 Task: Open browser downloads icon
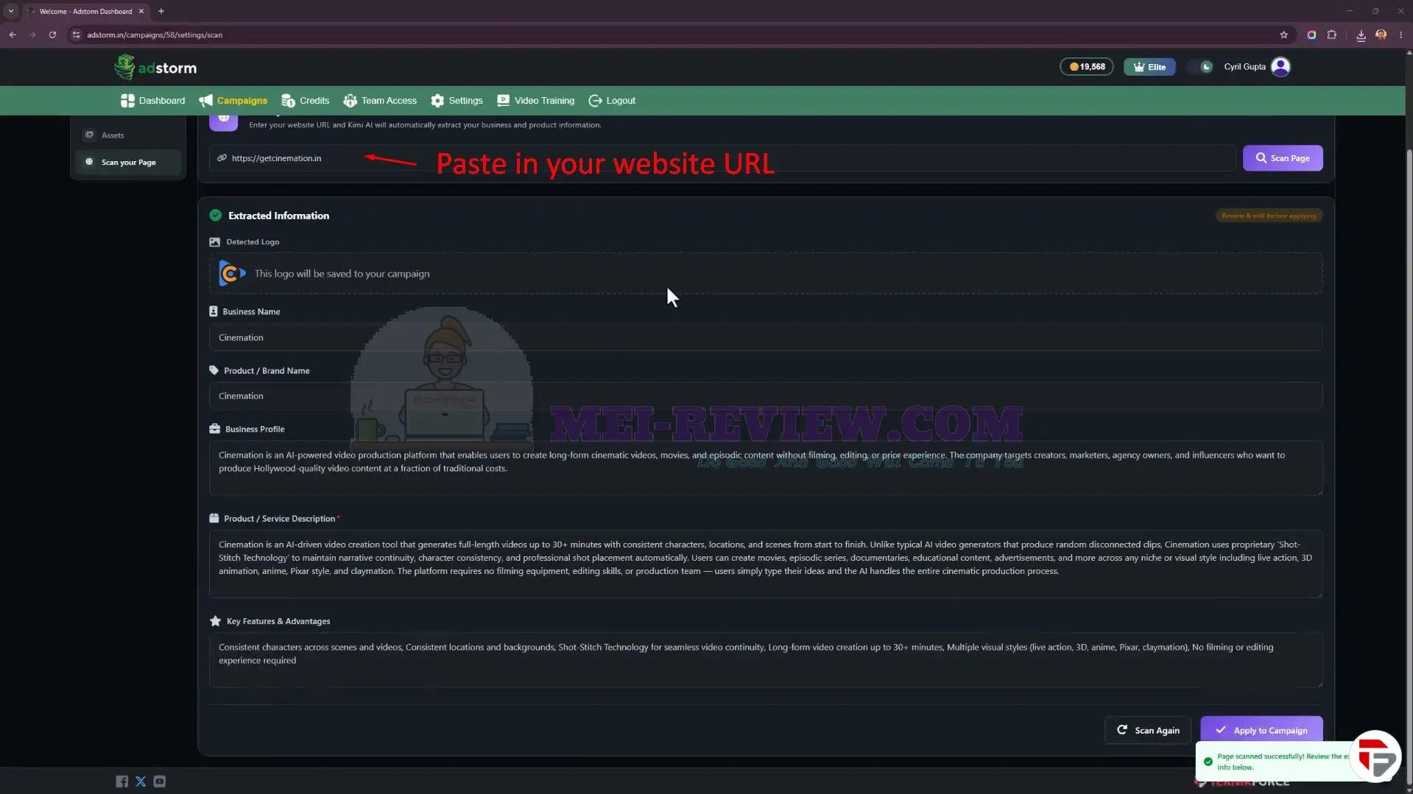[1361, 35]
